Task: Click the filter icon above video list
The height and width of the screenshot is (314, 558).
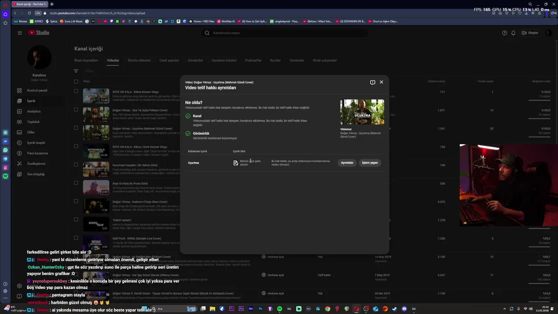Action: point(76,71)
